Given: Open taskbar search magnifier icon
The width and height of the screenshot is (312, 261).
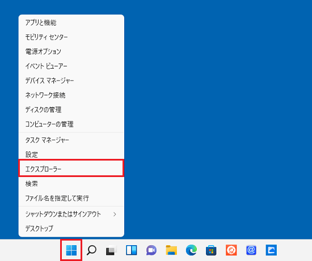Looking at the screenshot, I should (91, 250).
